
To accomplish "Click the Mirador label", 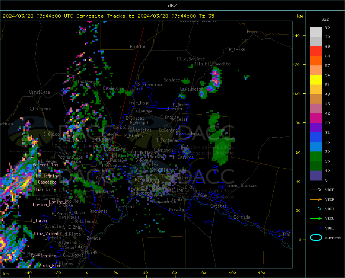I will (x=177, y=210).
